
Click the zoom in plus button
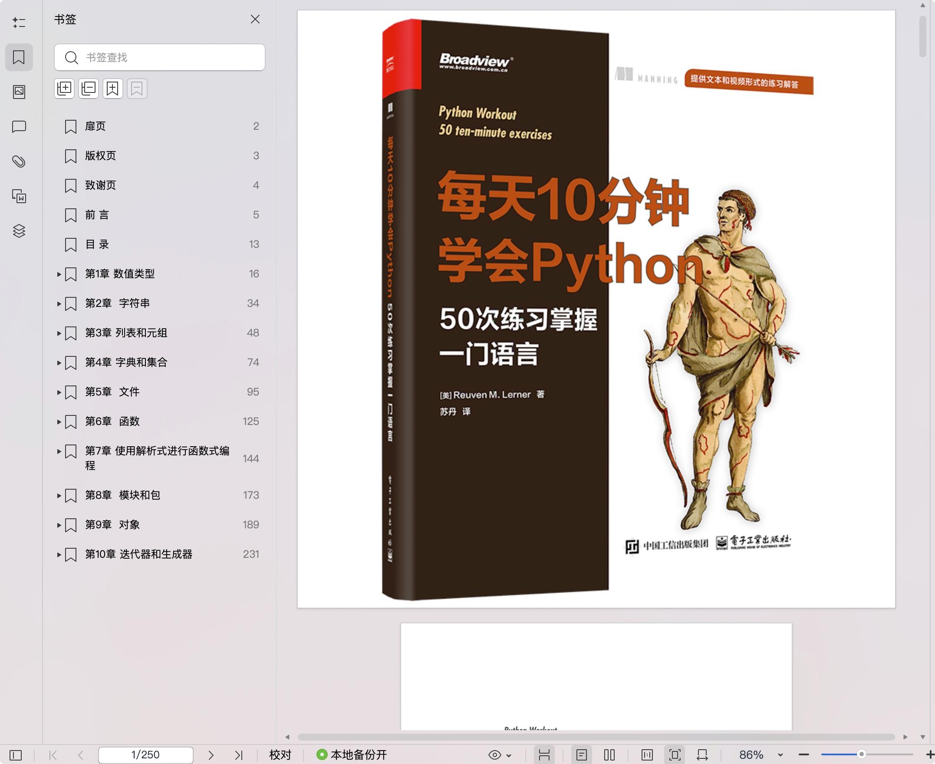pos(930,755)
